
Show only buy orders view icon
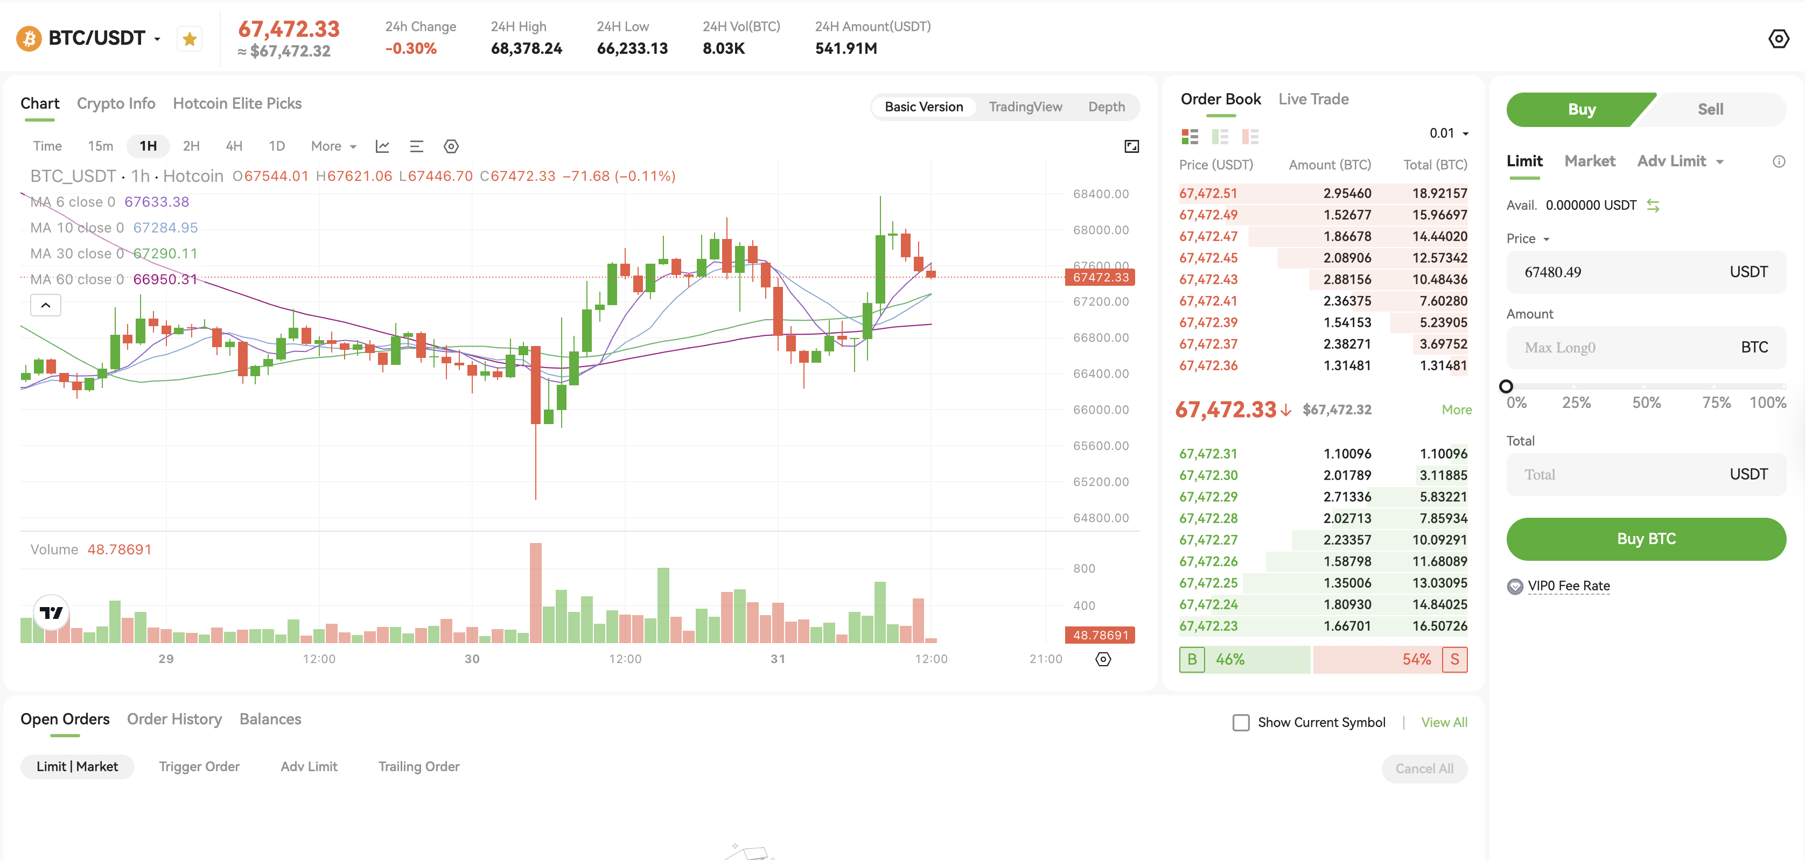click(1219, 136)
